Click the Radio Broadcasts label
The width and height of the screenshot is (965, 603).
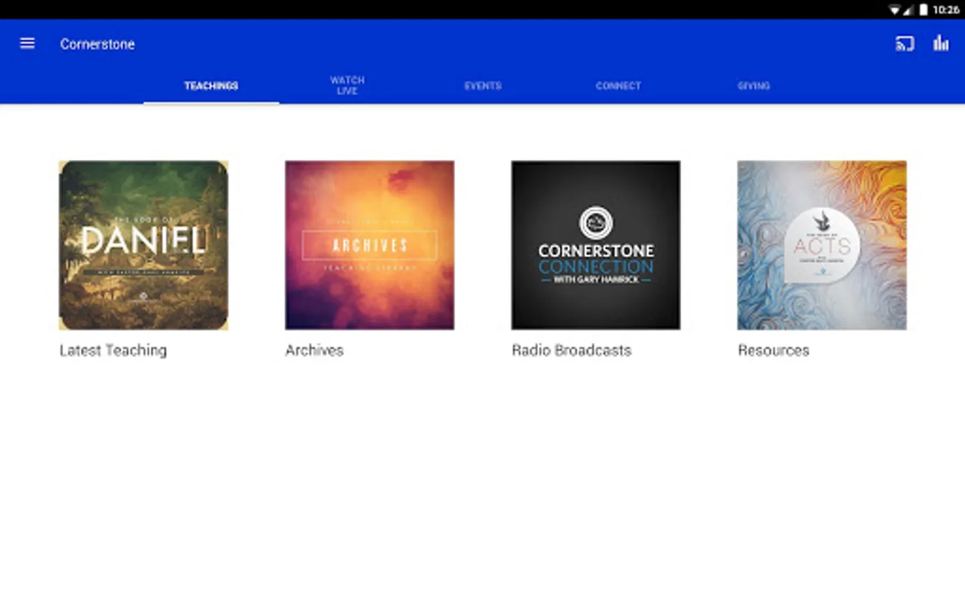(572, 350)
